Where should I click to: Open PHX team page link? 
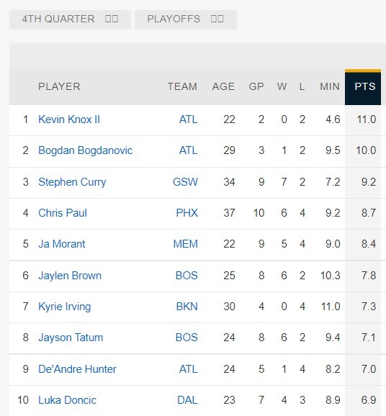coord(187,213)
